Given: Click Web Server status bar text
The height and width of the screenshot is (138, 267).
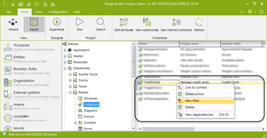Looking at the screenshot, I should [x=33, y=134].
